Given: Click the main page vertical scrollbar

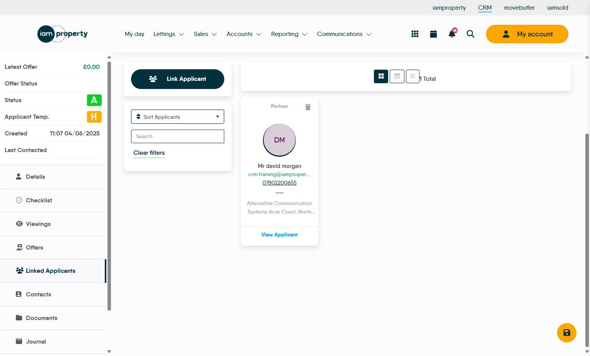Looking at the screenshot, I should point(587,240).
